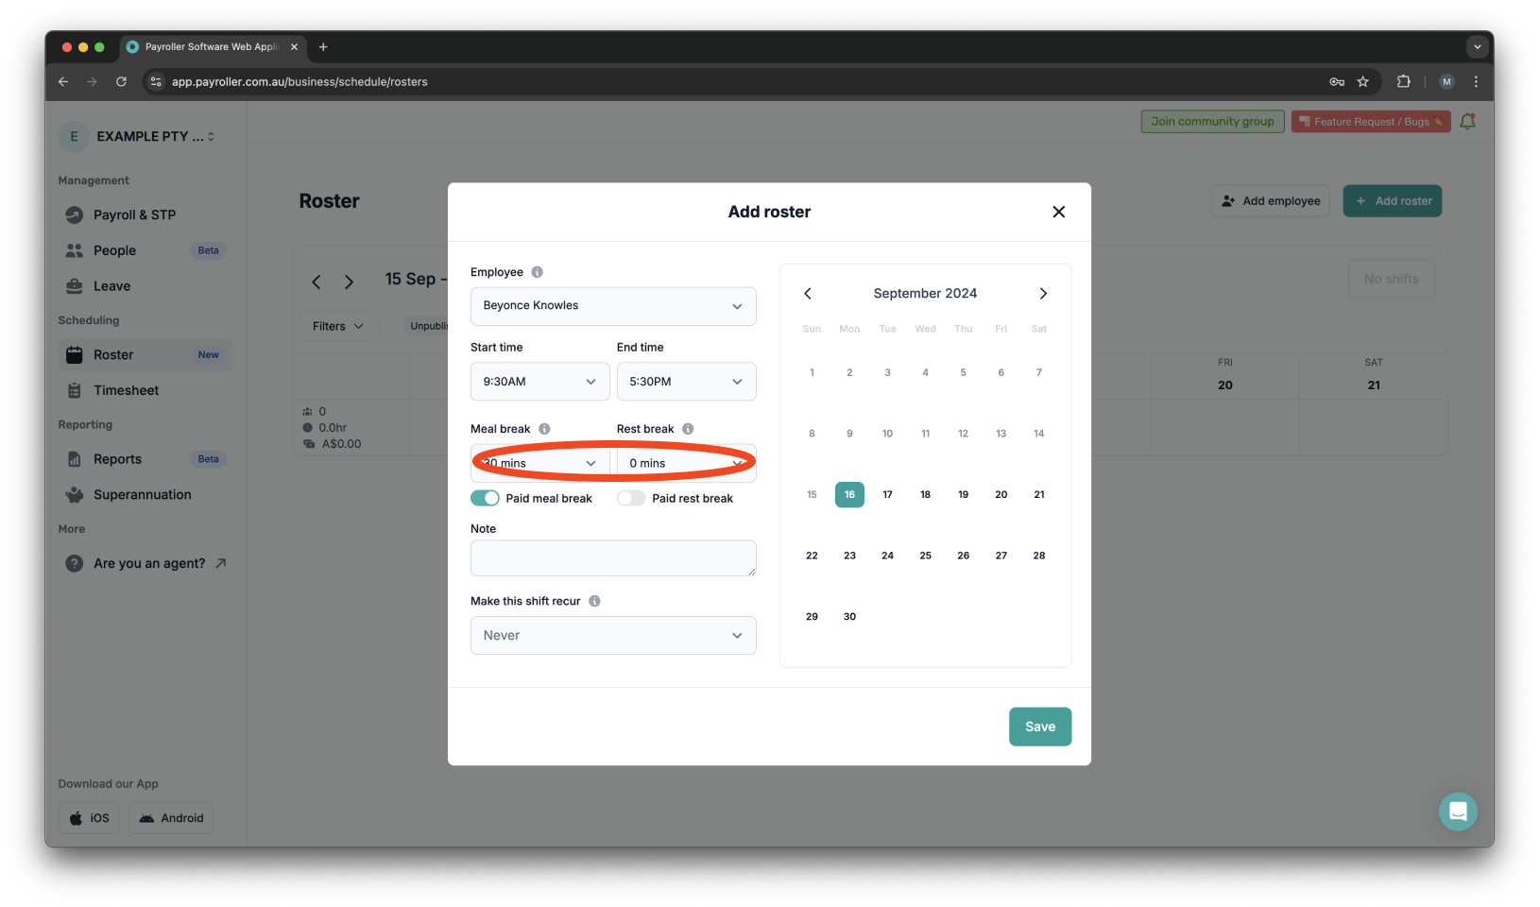Download the Android app

pyautogui.click(x=171, y=818)
